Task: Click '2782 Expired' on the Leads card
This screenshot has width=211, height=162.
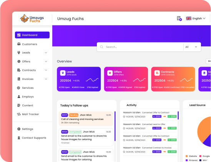Action: [93, 87]
